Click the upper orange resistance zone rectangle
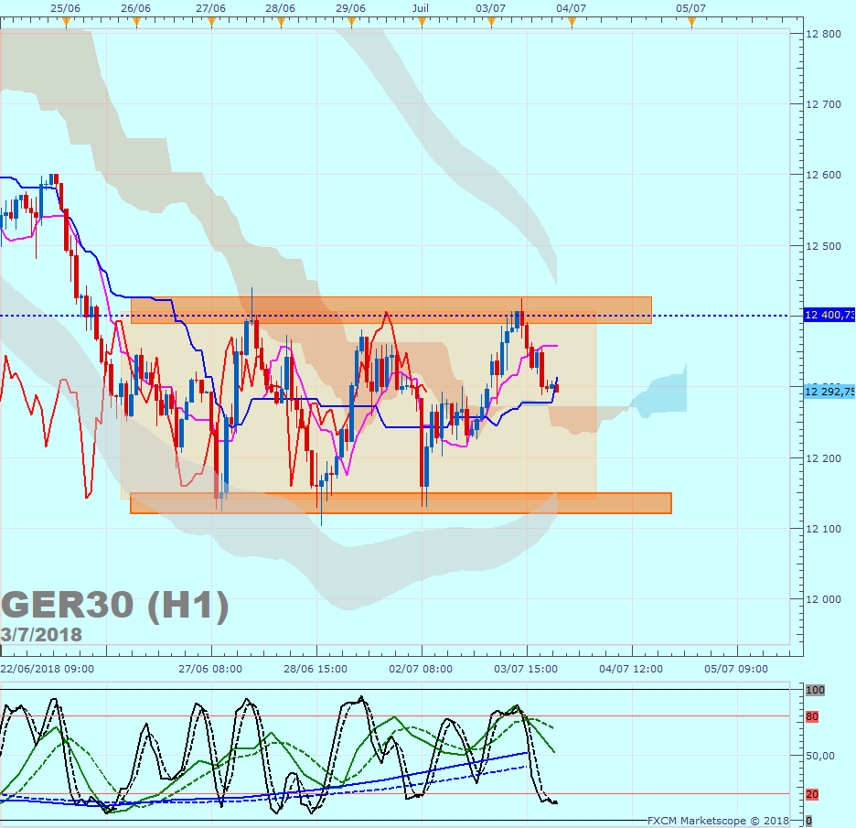This screenshot has height=828, width=856. 391,310
